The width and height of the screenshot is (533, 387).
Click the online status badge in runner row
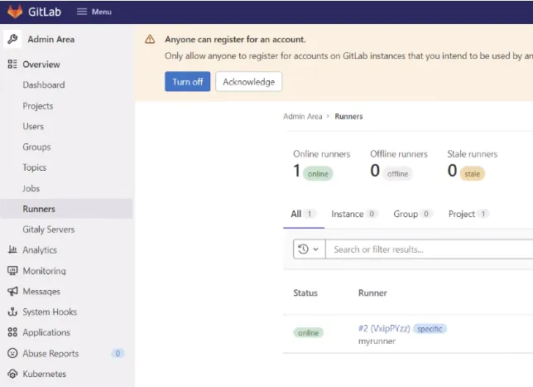tap(309, 332)
